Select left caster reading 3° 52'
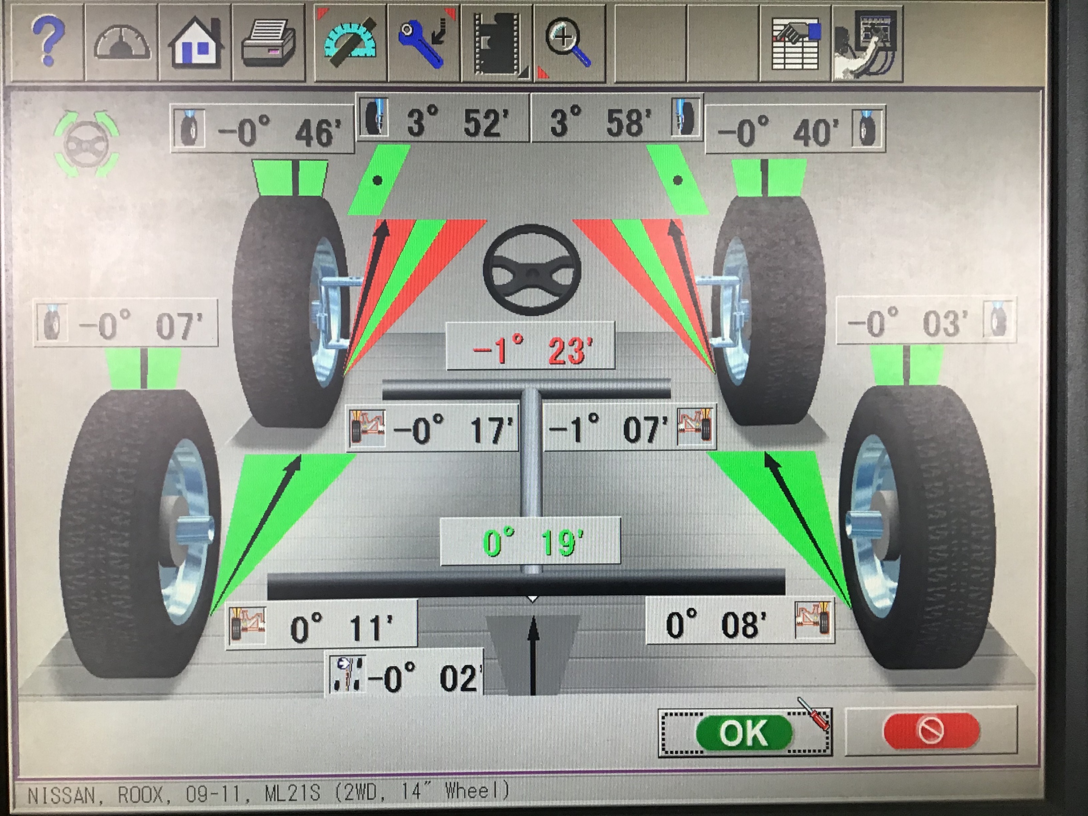Viewport: 1088px width, 816px height. (442, 120)
